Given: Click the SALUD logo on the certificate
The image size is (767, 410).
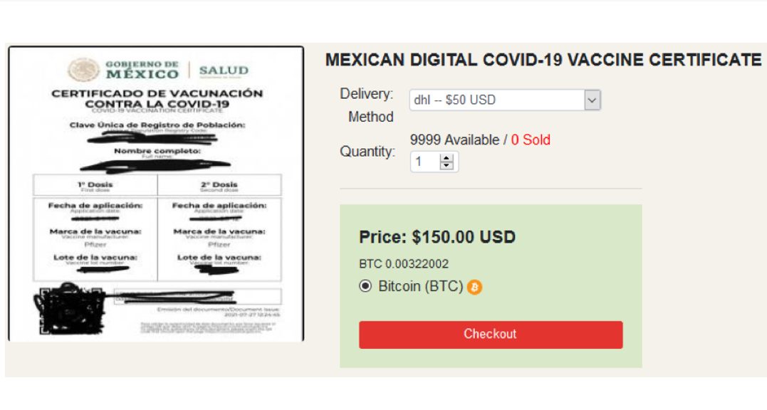Looking at the screenshot, I should [224, 71].
